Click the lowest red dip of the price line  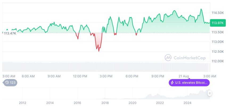(99, 51)
